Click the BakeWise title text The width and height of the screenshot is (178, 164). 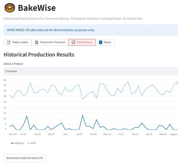[x=37, y=8]
